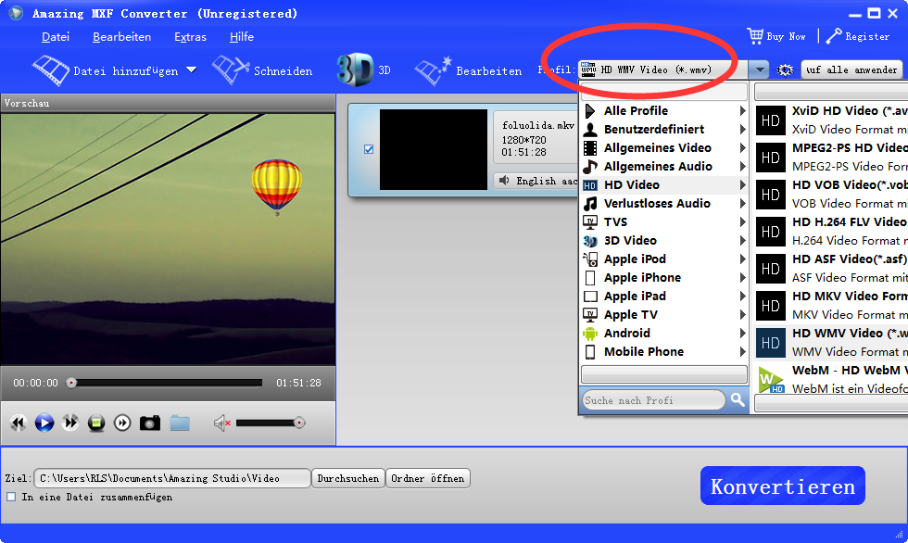Image resolution: width=908 pixels, height=543 pixels.
Task: Step to next frame button
Action: point(122,423)
